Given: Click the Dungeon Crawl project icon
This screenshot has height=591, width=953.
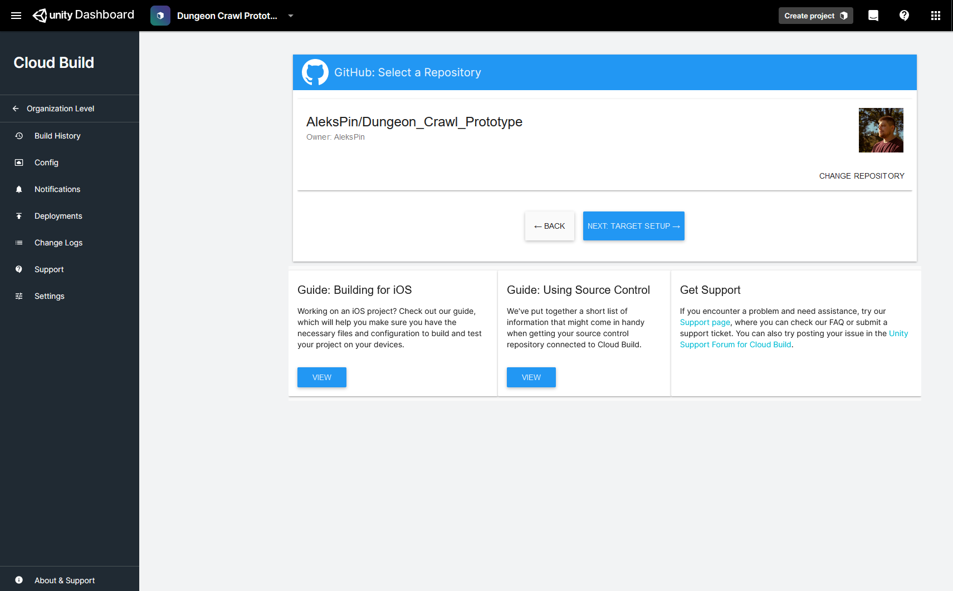Looking at the screenshot, I should click(x=160, y=16).
